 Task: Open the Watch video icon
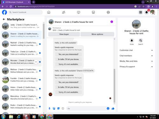tap(79, 12)
